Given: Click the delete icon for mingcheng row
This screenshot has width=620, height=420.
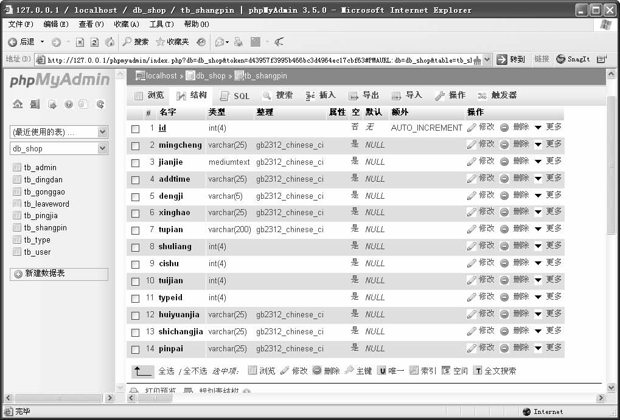Looking at the screenshot, I should click(x=504, y=145).
